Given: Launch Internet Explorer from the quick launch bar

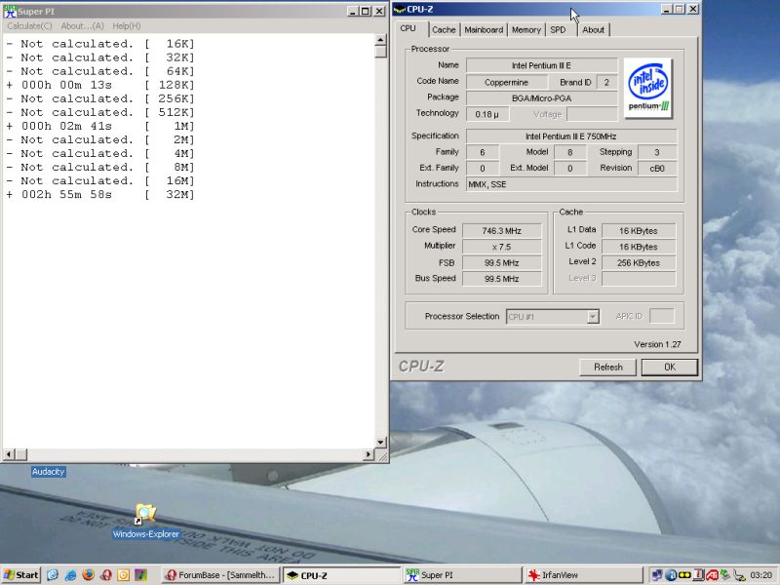Looking at the screenshot, I should click(70, 575).
